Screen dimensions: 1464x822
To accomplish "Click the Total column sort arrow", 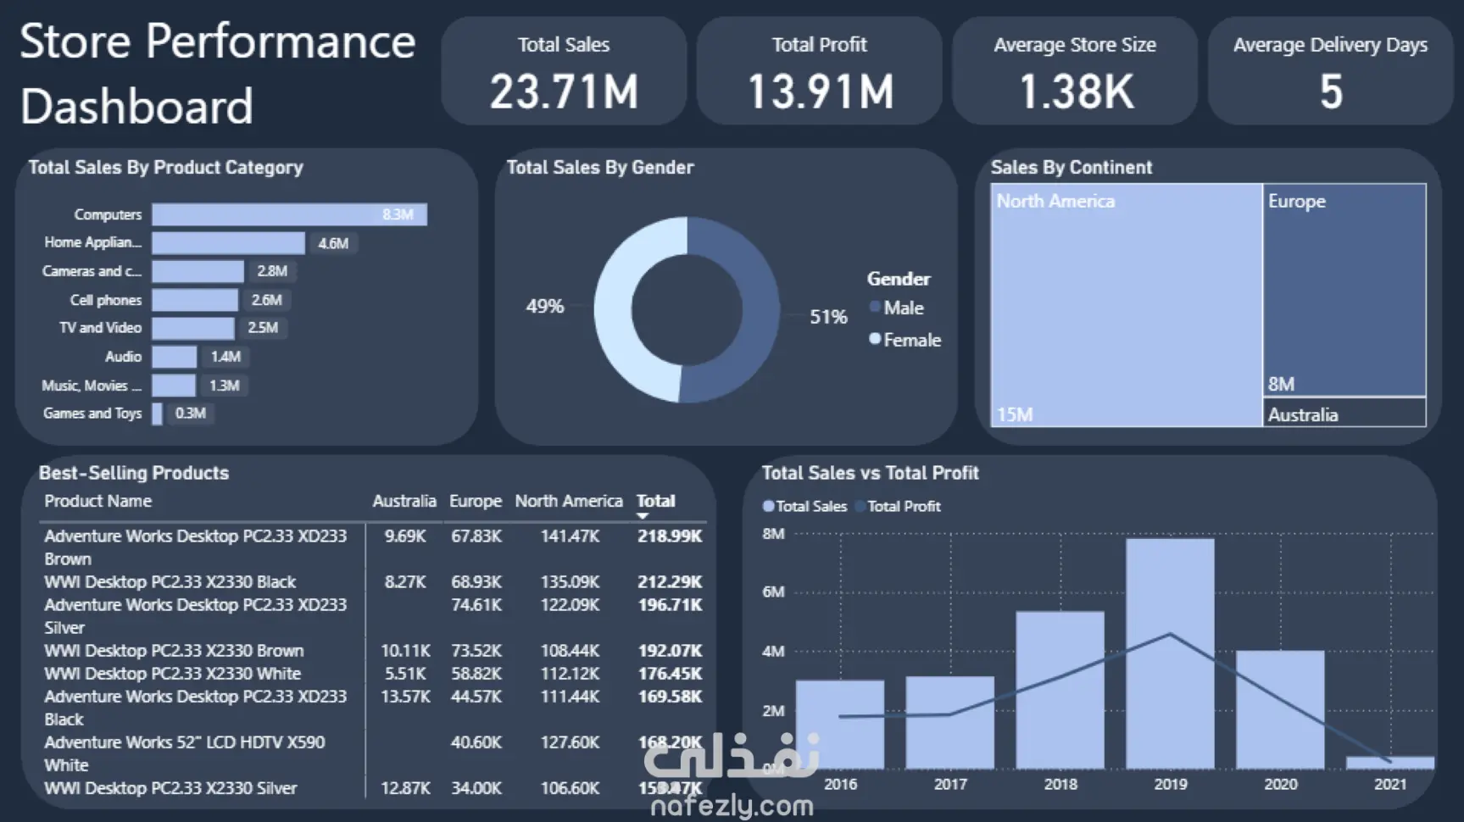I will [x=643, y=515].
